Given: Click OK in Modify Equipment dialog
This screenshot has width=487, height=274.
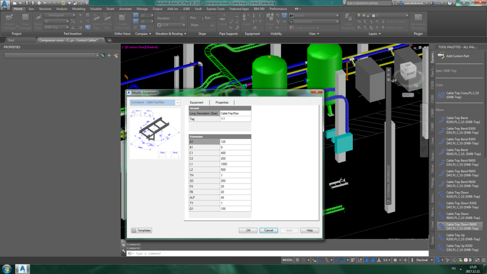Looking at the screenshot, I should (248, 230).
